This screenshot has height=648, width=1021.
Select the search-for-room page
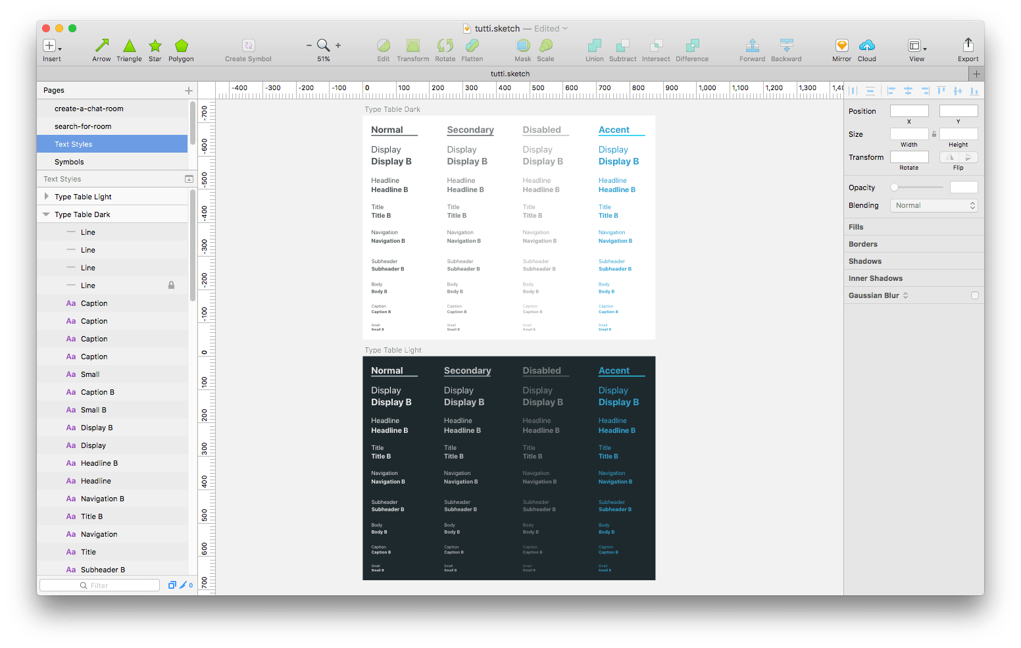pos(112,126)
